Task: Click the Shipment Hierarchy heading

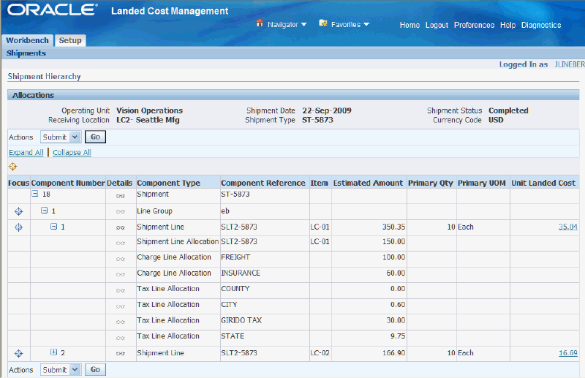Action: pyautogui.click(x=44, y=77)
